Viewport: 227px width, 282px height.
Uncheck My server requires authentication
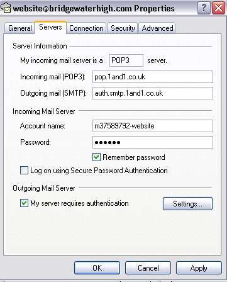pos(24,203)
